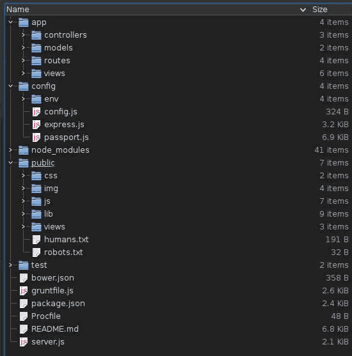Expand the node_modules folder

coord(10,150)
